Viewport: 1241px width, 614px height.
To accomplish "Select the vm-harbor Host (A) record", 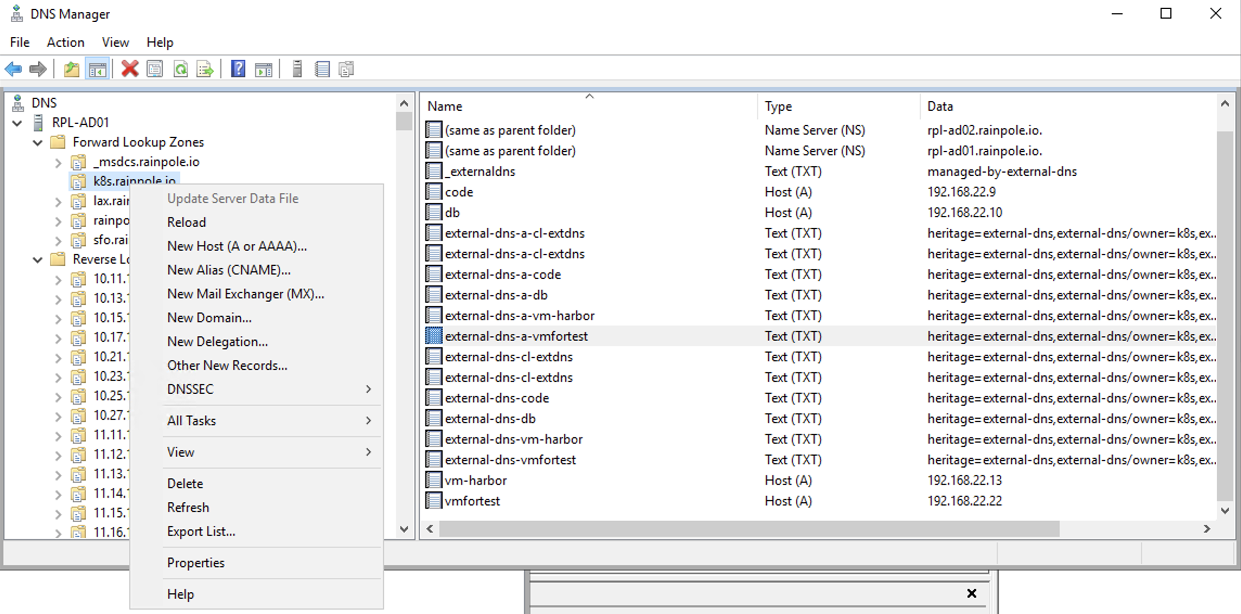I will 475,480.
